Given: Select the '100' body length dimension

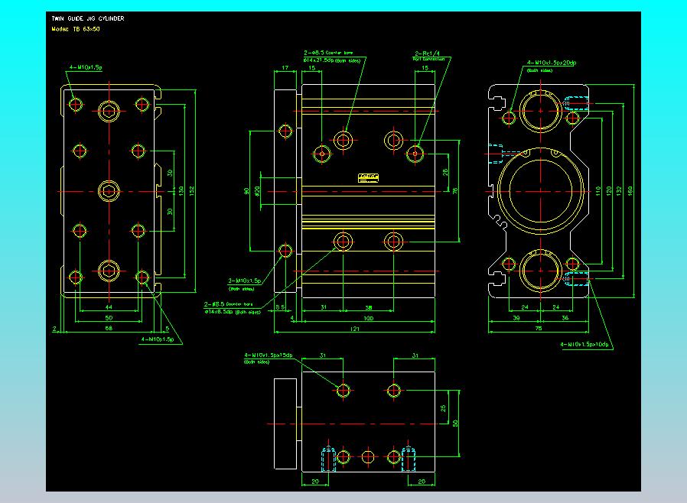Looking at the screenshot, I should pos(368,317).
